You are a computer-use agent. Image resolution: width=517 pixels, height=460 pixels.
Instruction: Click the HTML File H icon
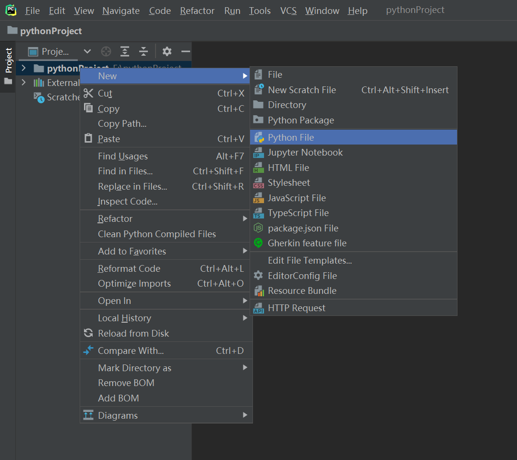[258, 168]
